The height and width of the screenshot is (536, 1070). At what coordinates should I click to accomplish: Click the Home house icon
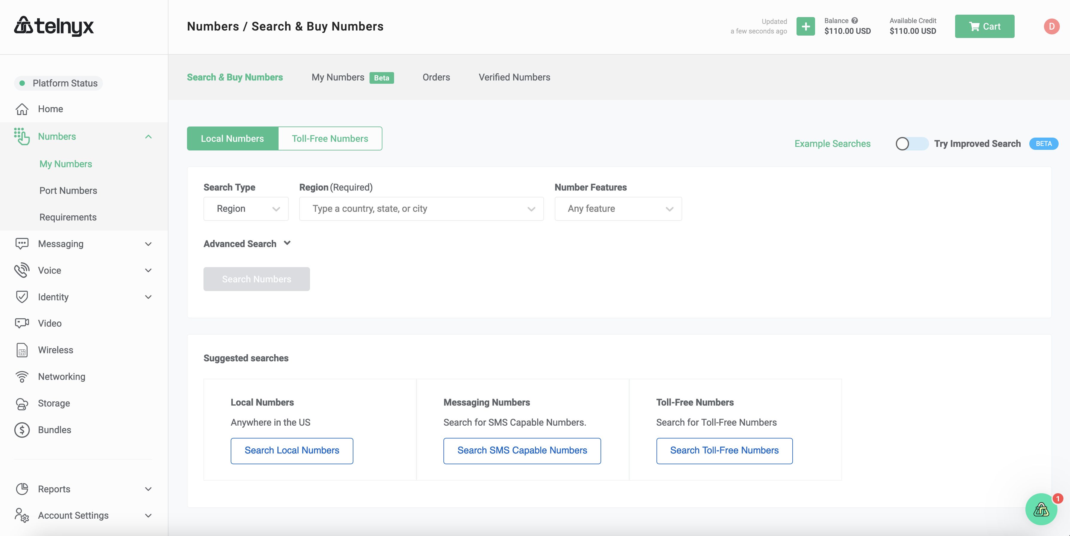(x=22, y=109)
